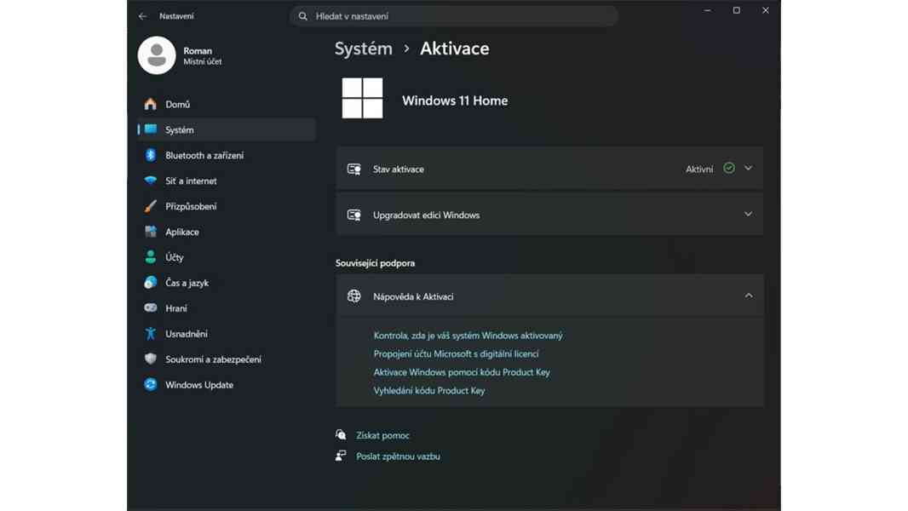Click the Poslat zpětnou vazbu feedback icon

point(341,456)
